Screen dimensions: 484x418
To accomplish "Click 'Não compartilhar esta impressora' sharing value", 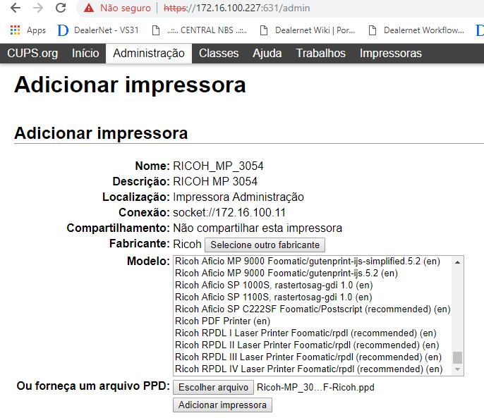I will tap(258, 228).
